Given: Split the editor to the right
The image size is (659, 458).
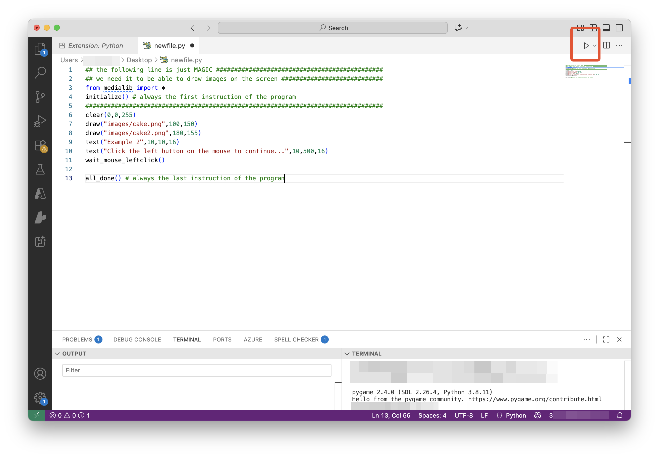Looking at the screenshot, I should click(606, 46).
